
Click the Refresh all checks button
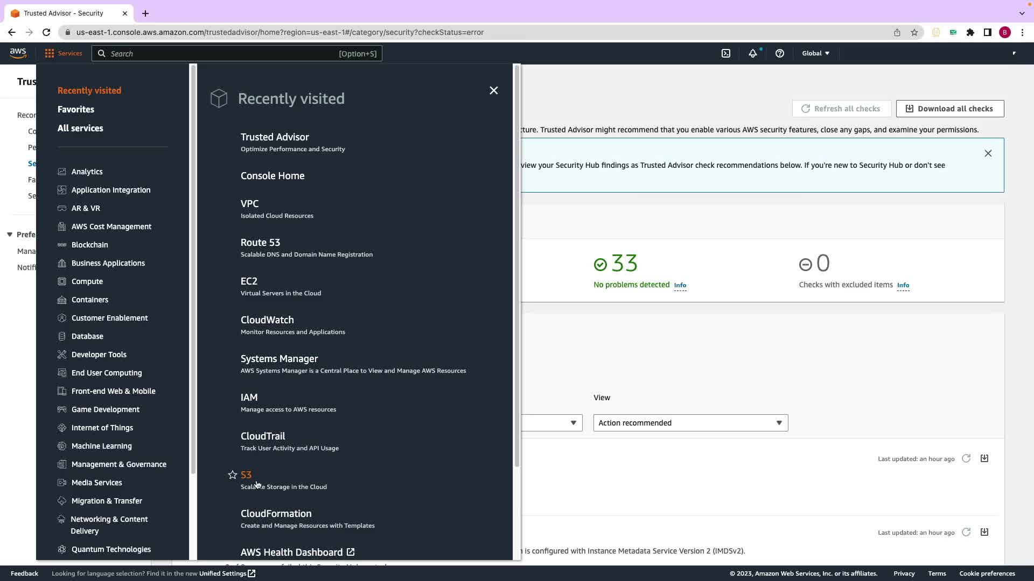[x=841, y=109]
